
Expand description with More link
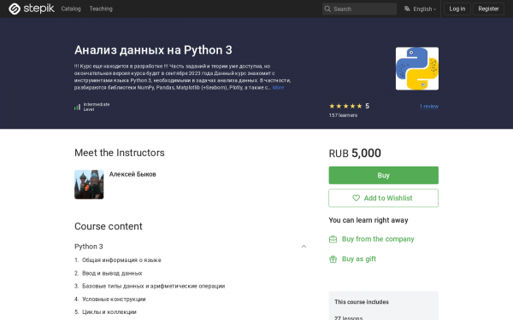[278, 88]
